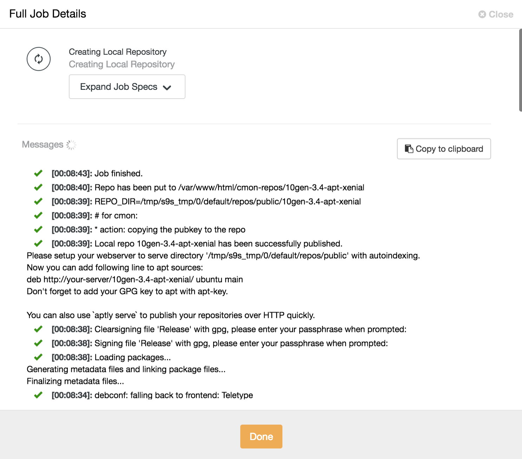This screenshot has width=522, height=459.
Task: Click checkmark beside copying the pubkey message
Action: pyautogui.click(x=38, y=229)
